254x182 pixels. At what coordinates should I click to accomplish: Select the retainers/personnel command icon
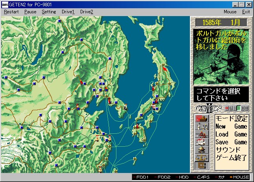[x=202, y=126]
